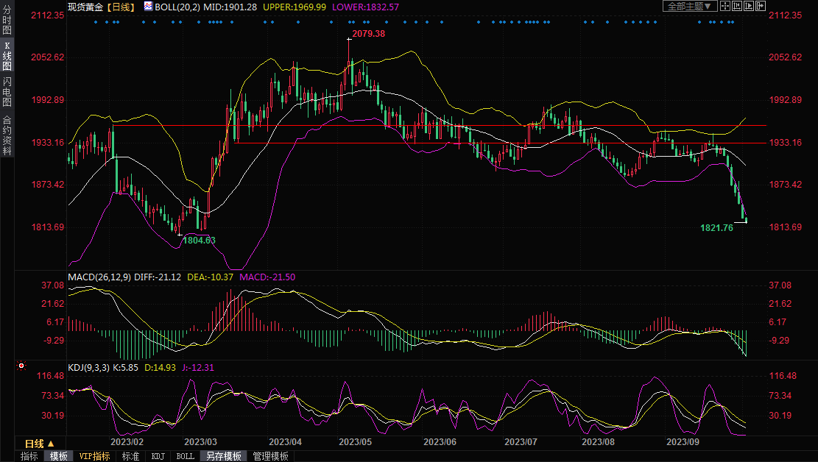The width and height of the screenshot is (818, 462).
Task: Open the 全部主题 theme dropdown
Action: 689,6
